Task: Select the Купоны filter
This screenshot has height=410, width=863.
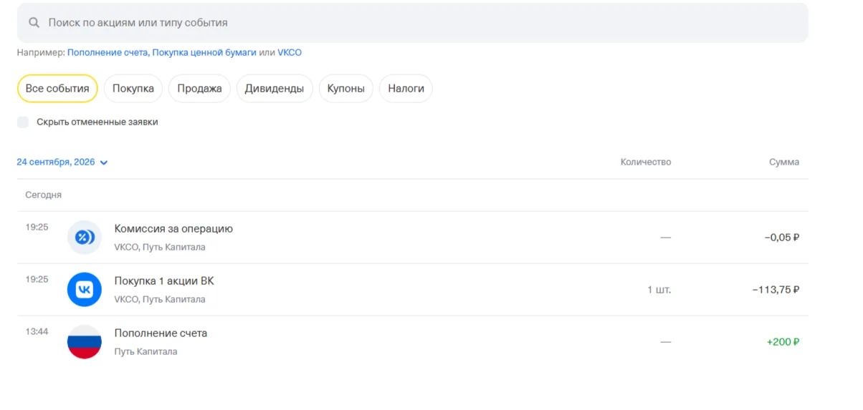Action: 346,89
